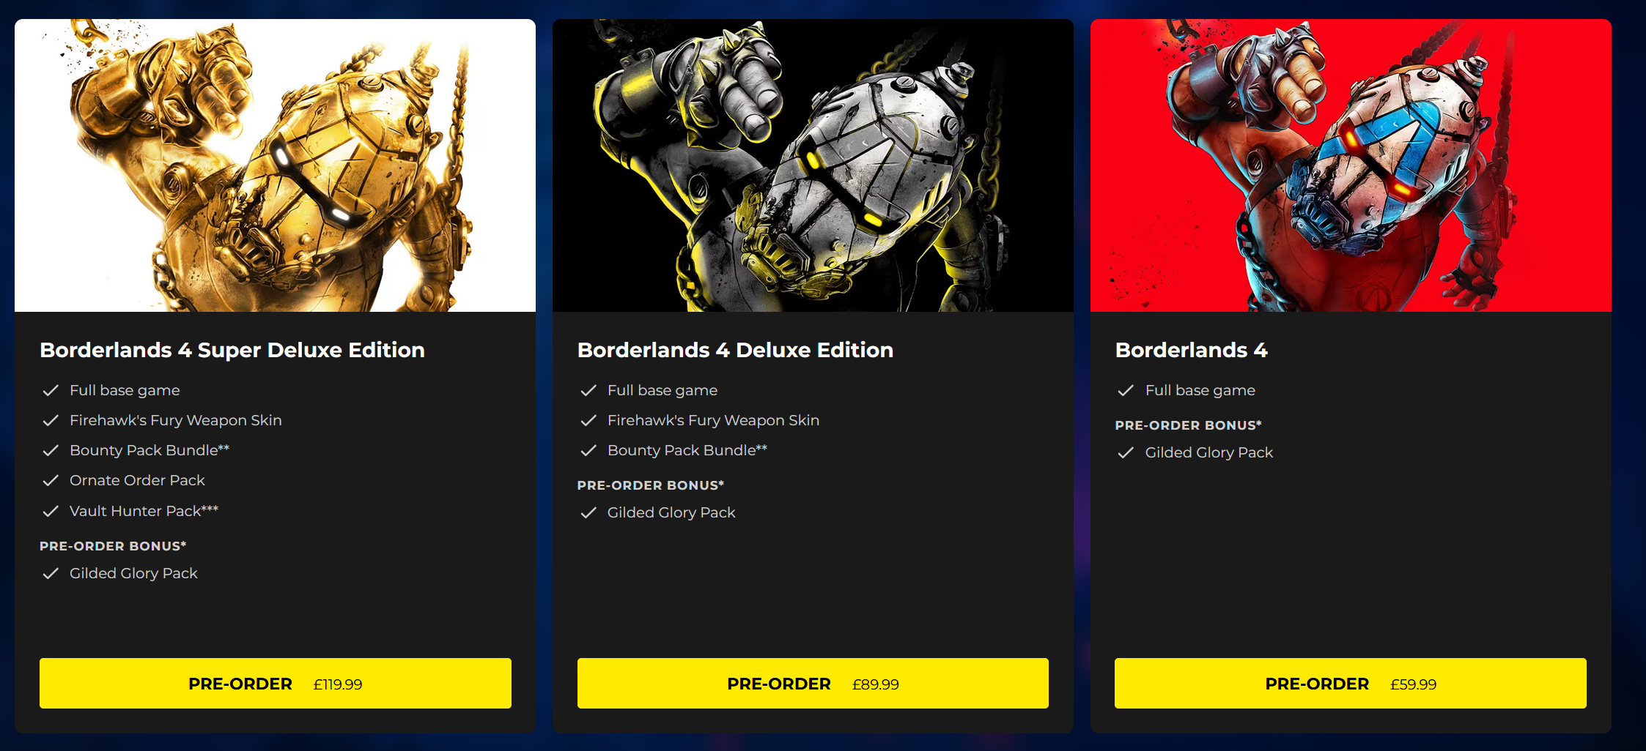Open the red standard edition artwork

click(x=1351, y=165)
